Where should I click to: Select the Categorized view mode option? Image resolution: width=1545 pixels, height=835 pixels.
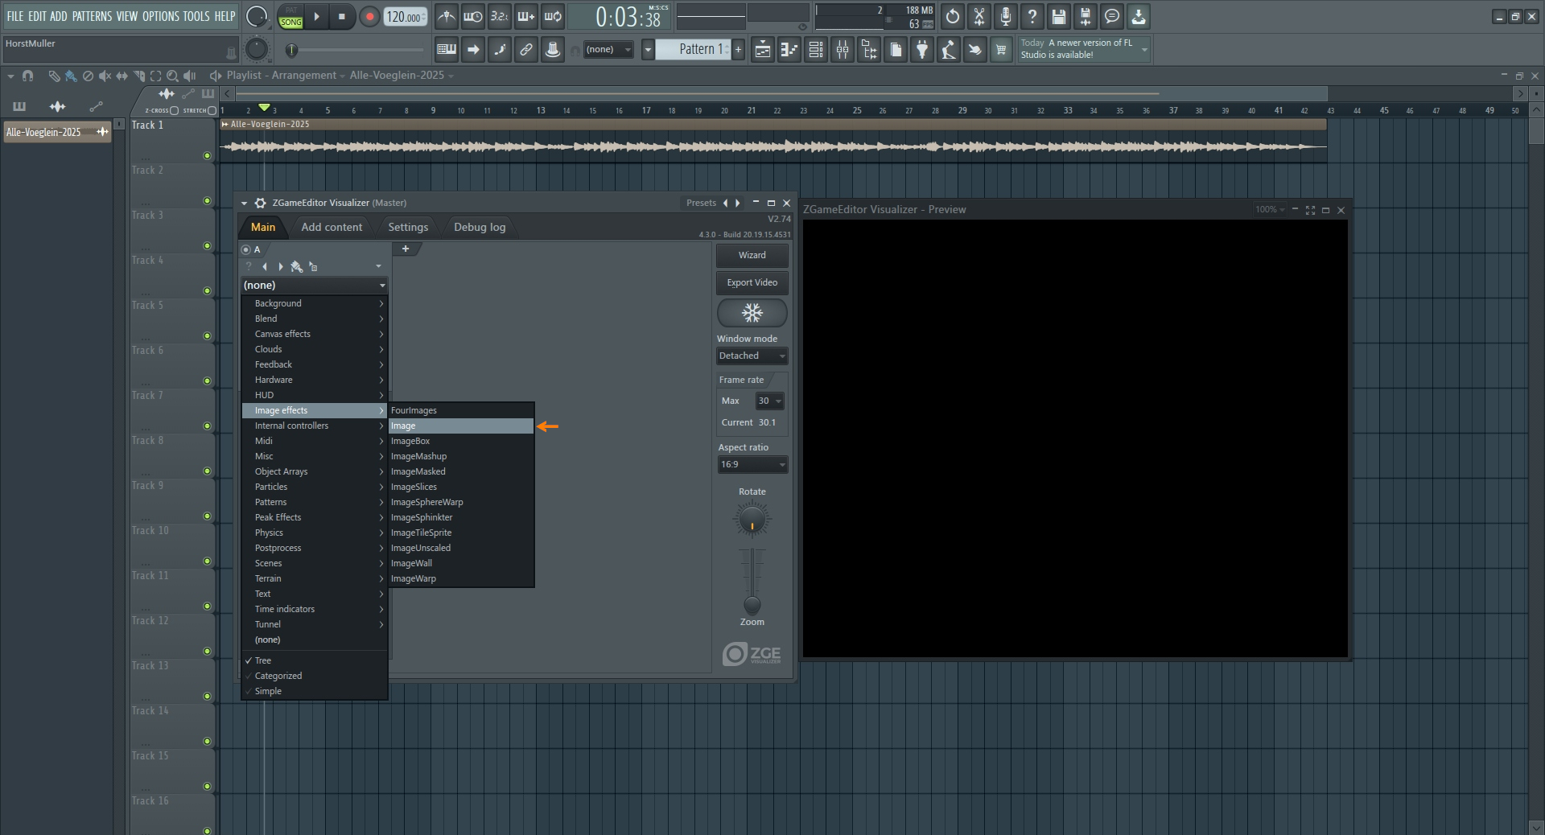click(x=315, y=676)
